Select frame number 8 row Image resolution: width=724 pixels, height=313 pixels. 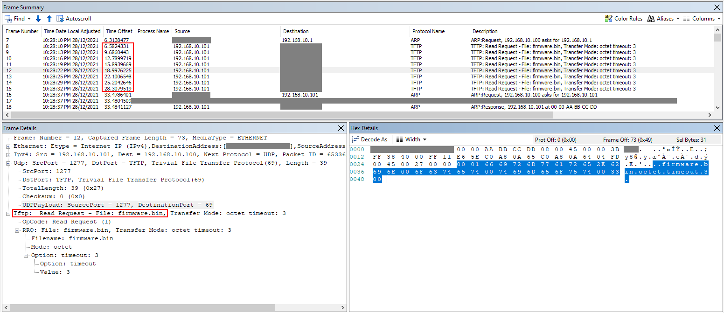359,46
